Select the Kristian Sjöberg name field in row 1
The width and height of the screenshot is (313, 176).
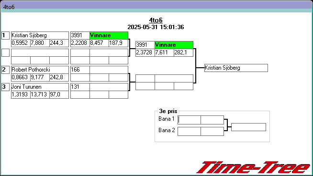[x=40, y=35]
